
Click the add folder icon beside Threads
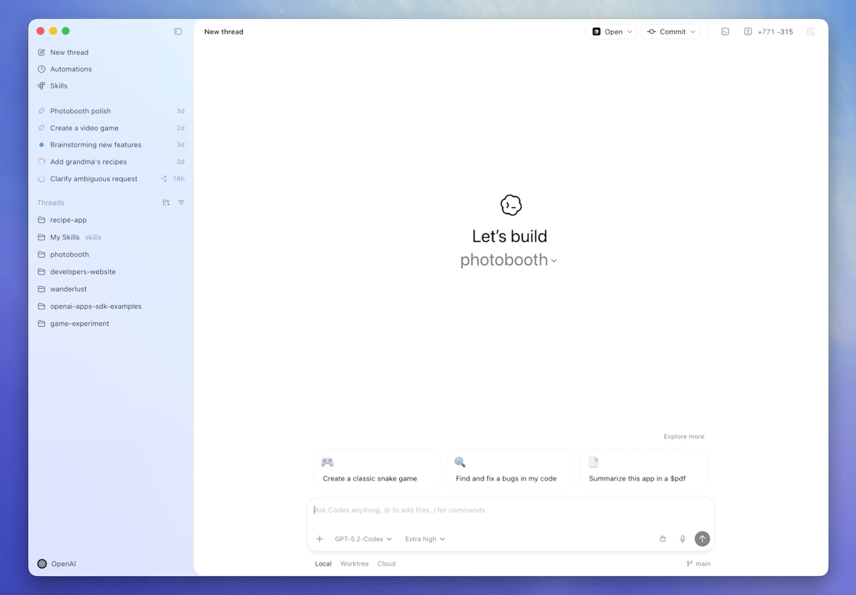tap(166, 203)
